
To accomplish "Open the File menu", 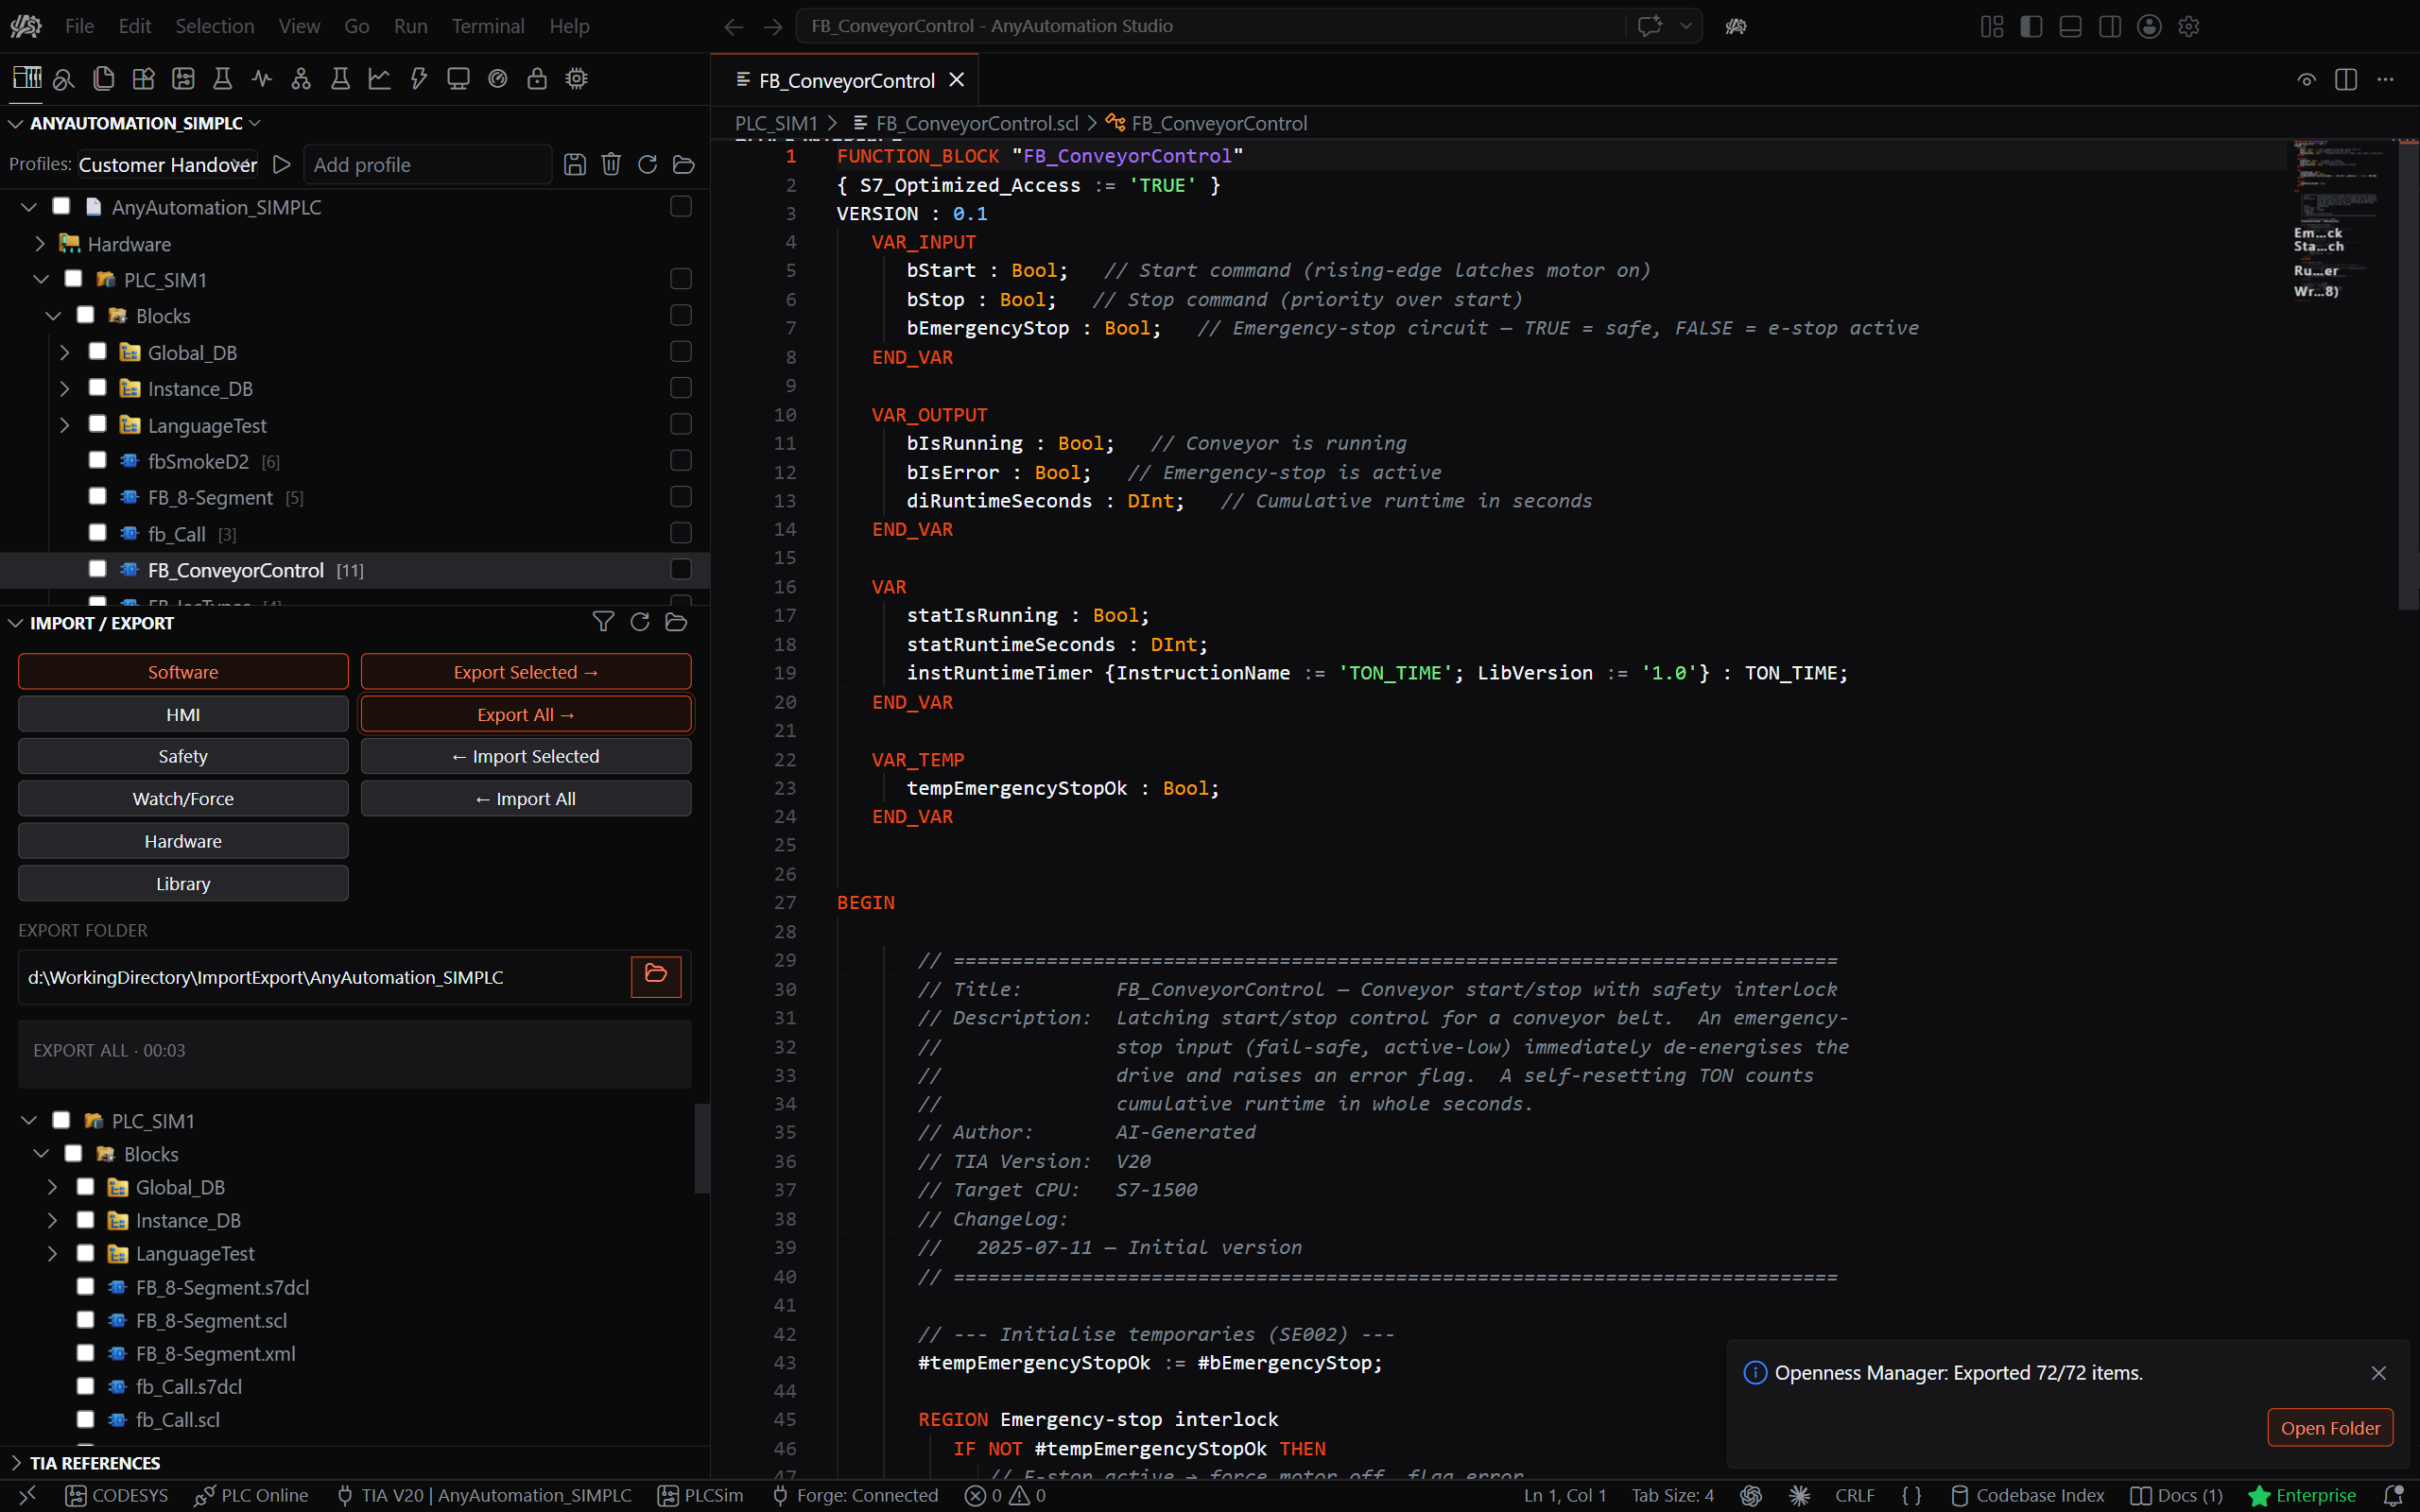I will click(79, 26).
